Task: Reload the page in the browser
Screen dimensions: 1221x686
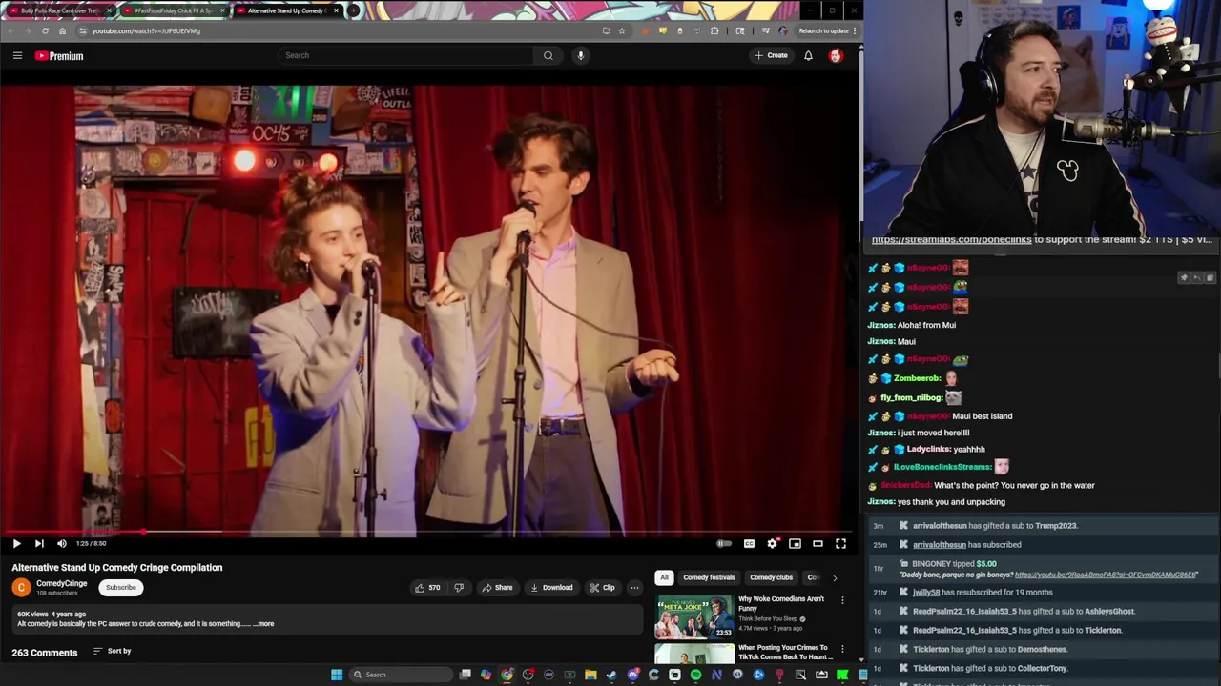Action: pos(45,30)
